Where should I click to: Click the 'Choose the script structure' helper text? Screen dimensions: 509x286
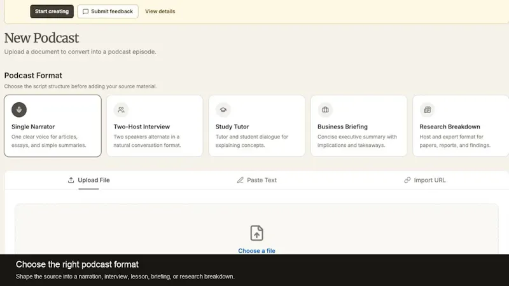81,86
